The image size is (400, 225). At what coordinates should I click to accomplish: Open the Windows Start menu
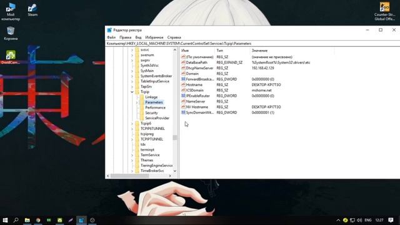pyautogui.click(x=5, y=220)
